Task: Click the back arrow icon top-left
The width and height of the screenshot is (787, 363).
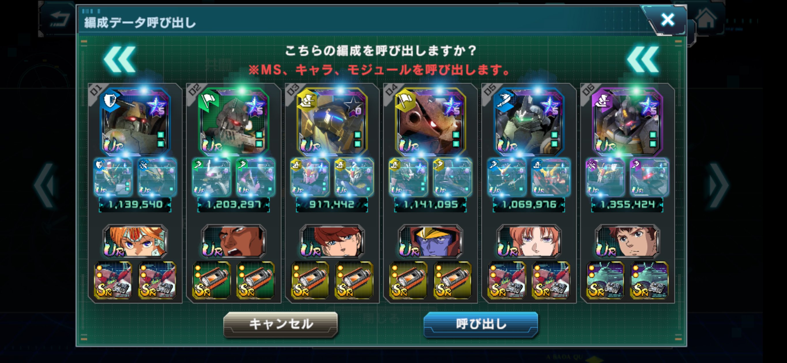Action: 58,19
